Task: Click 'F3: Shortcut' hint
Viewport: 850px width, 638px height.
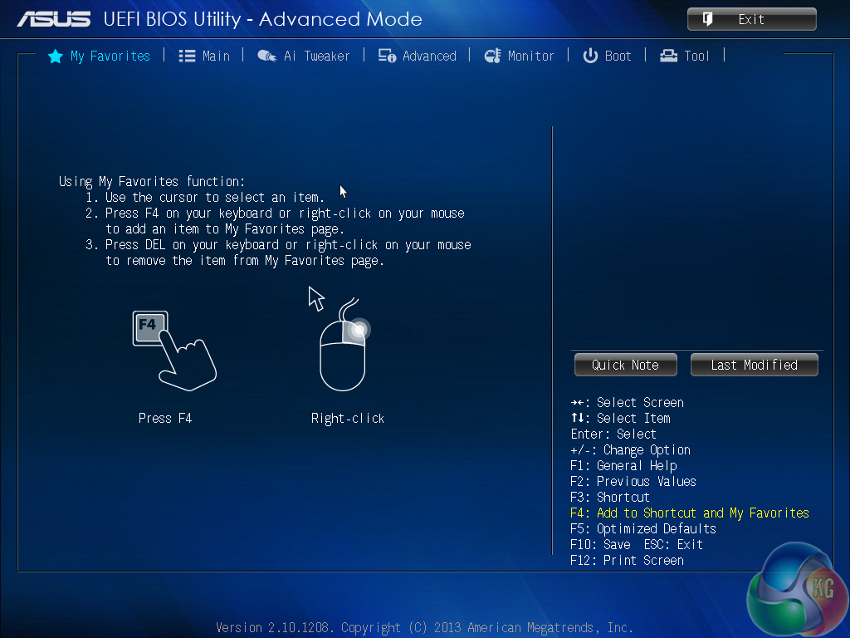Action: pyautogui.click(x=610, y=498)
